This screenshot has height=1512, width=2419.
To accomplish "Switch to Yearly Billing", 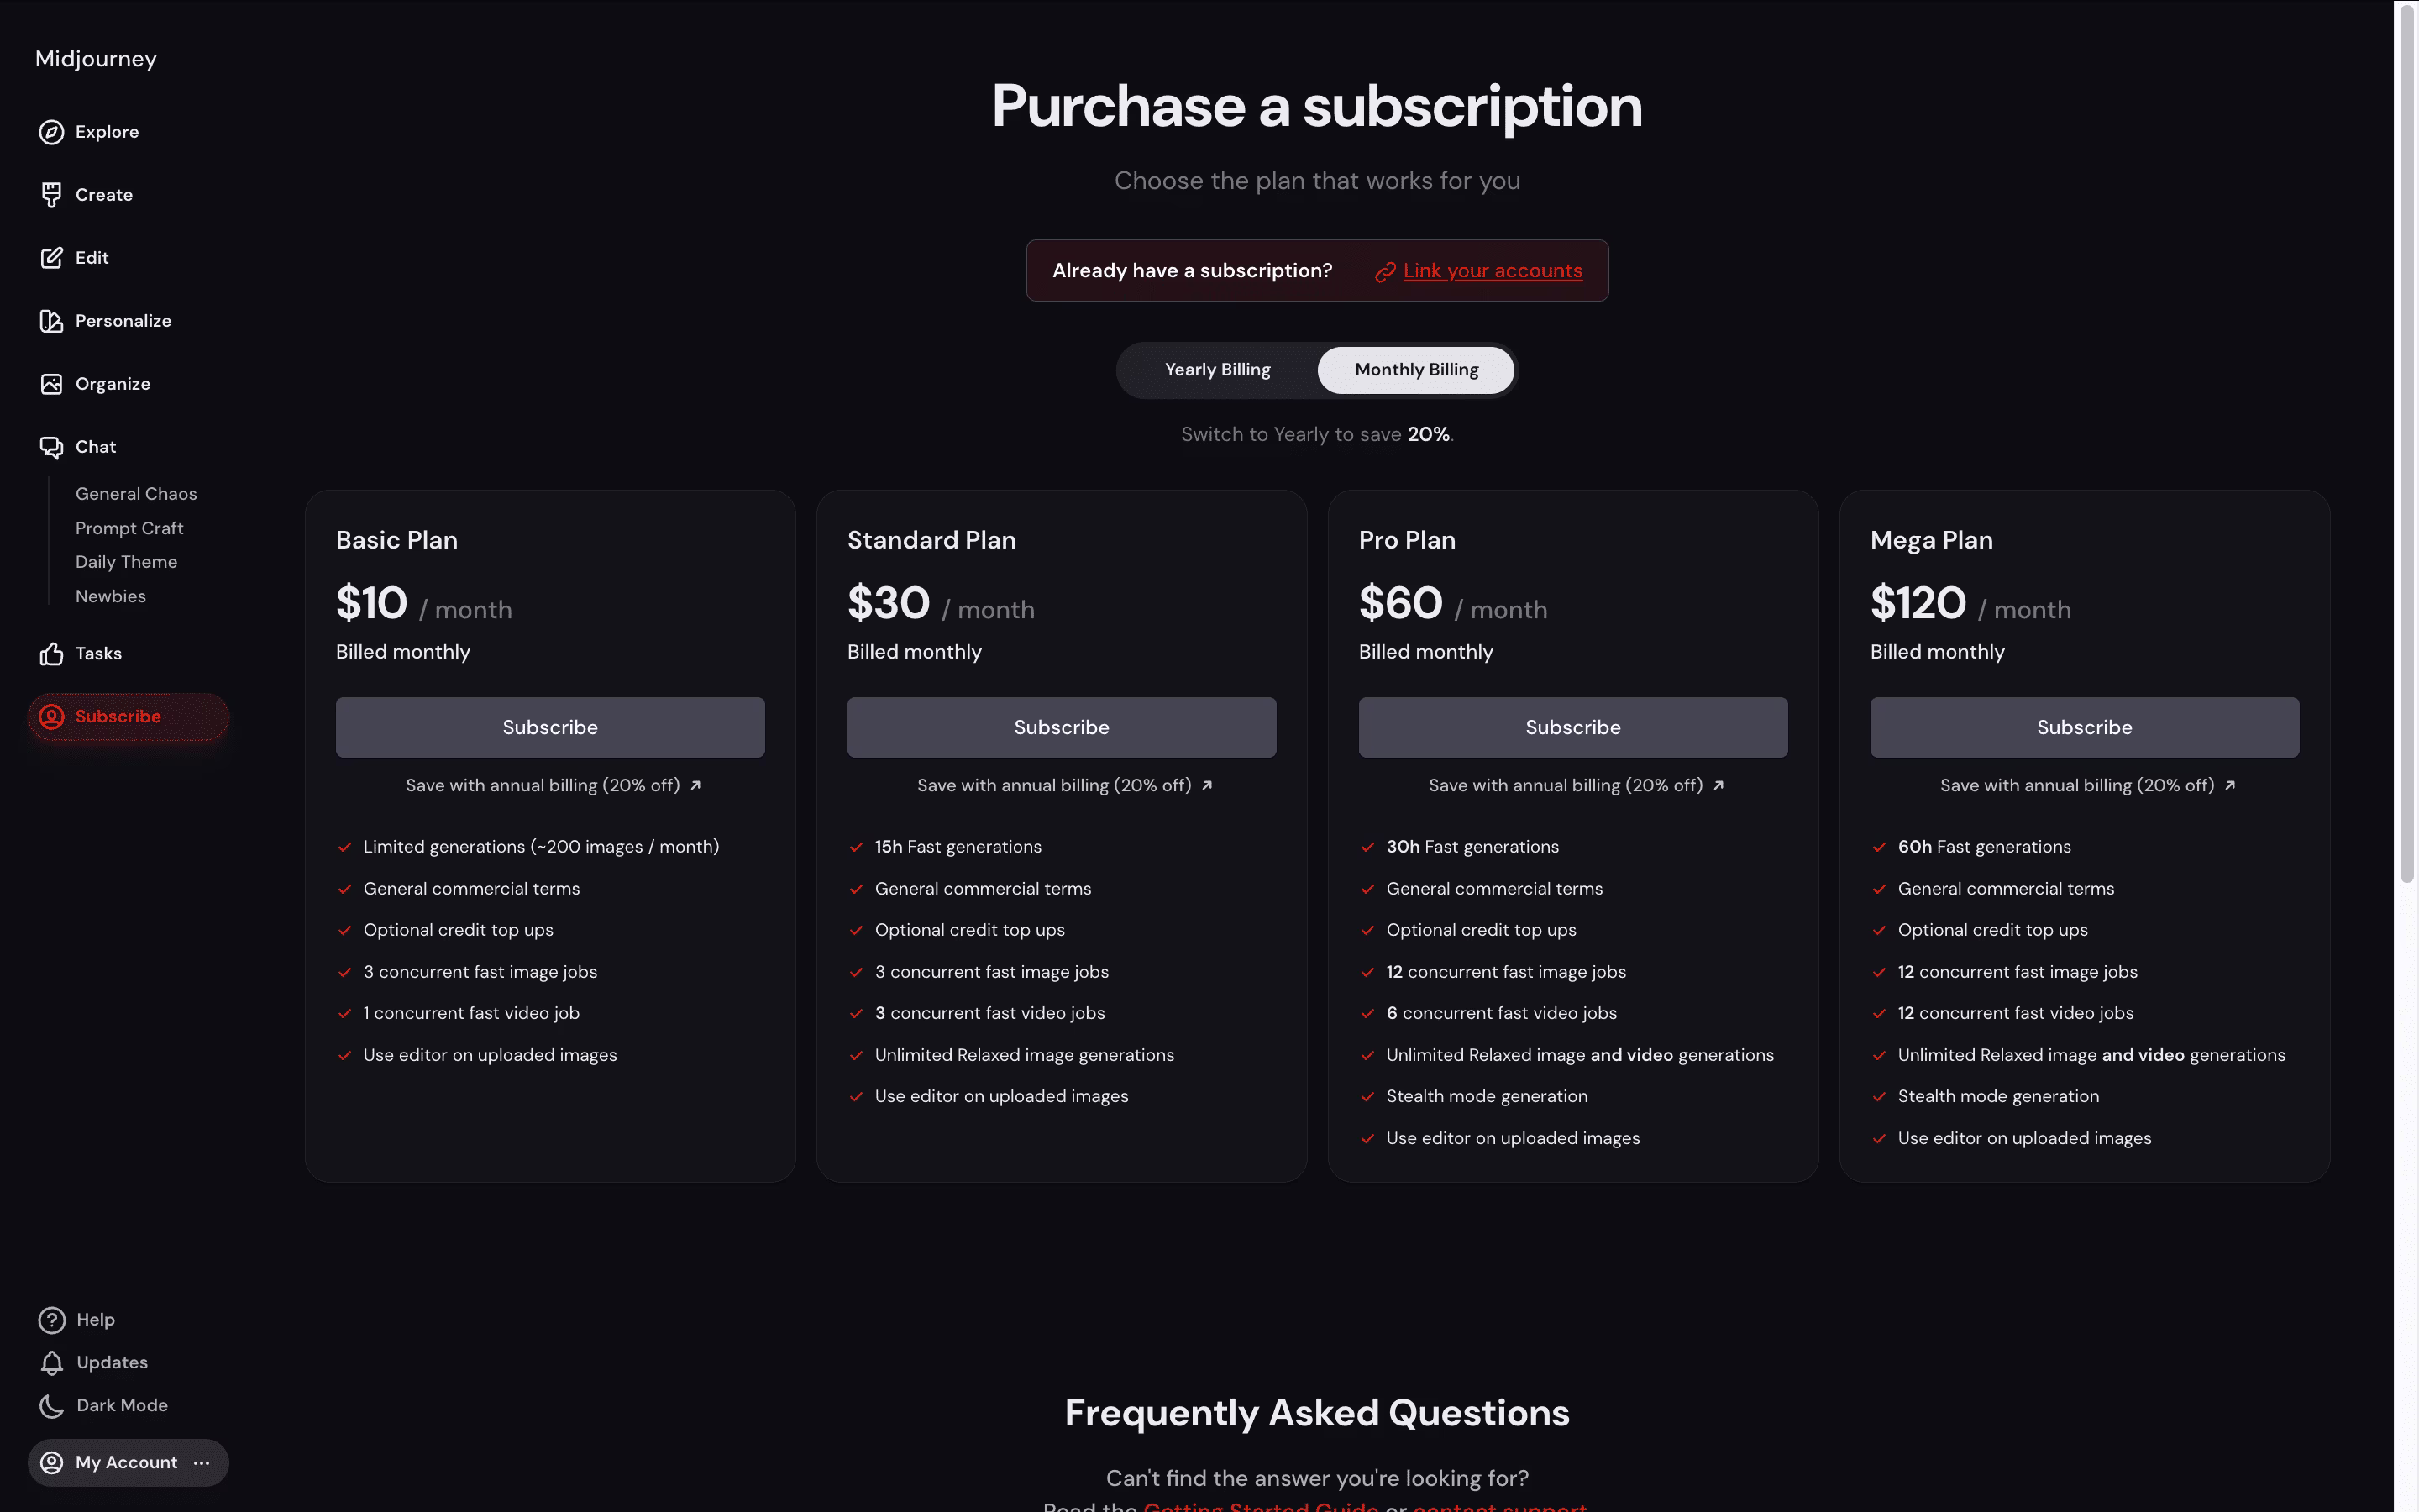I will point(1218,370).
